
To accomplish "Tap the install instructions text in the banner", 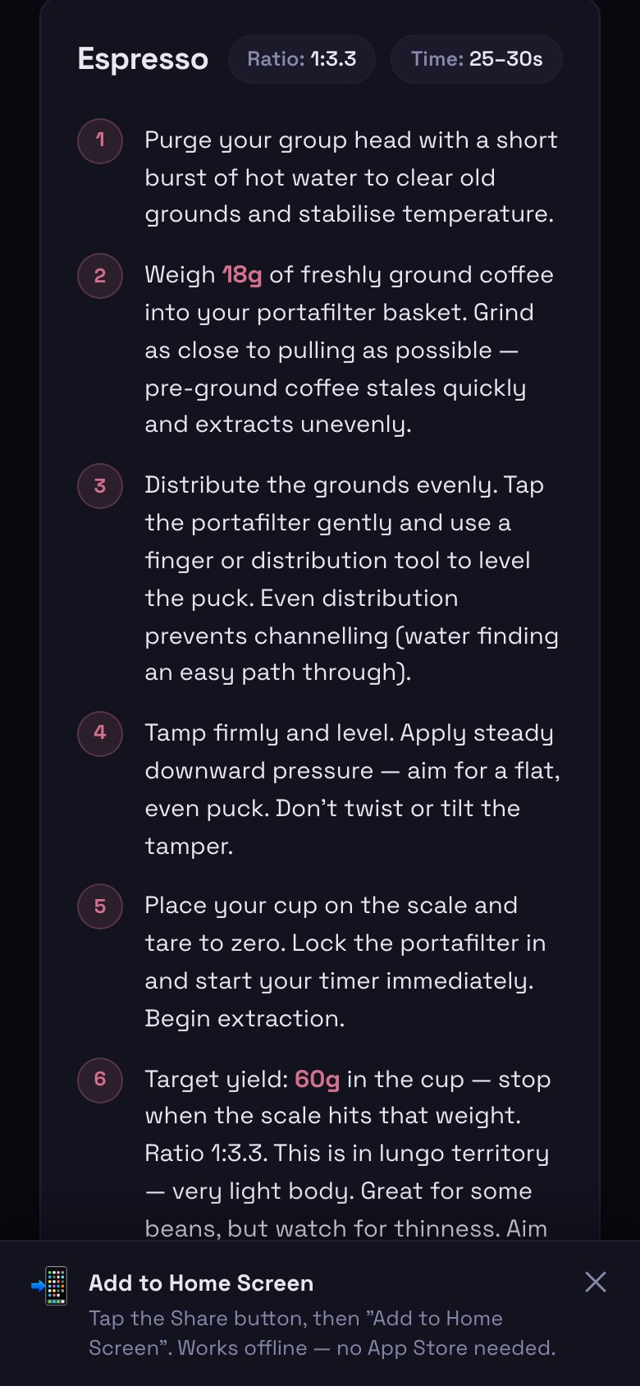I will click(320, 1332).
